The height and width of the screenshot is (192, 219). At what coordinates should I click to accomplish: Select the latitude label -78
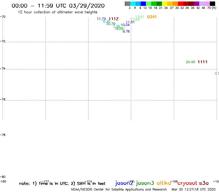tap(3, 135)
